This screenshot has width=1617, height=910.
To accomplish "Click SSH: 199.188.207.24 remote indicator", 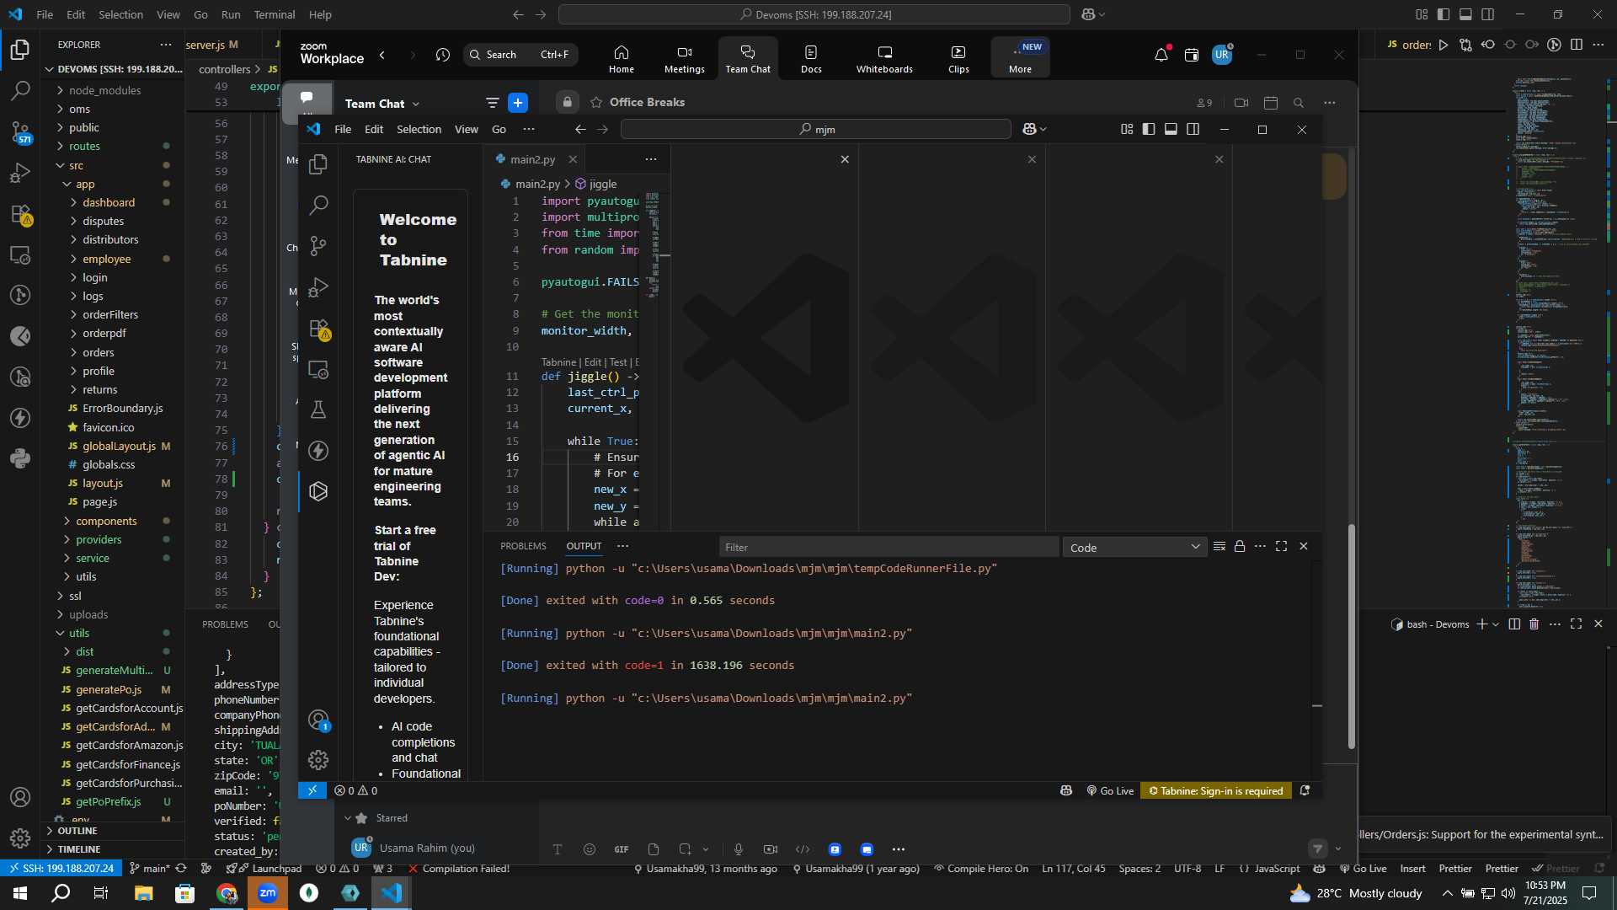I will coord(61,869).
